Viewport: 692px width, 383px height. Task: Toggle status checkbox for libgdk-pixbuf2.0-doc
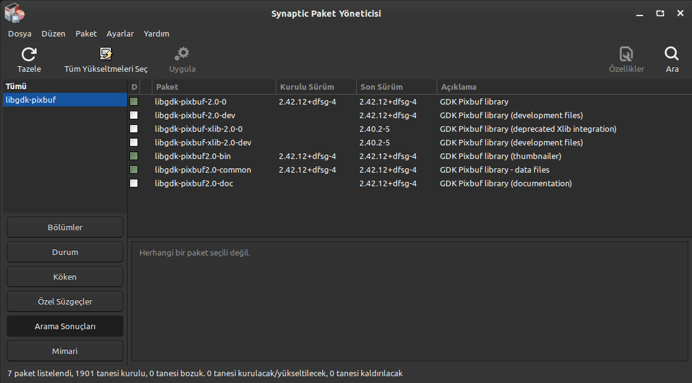pos(134,183)
